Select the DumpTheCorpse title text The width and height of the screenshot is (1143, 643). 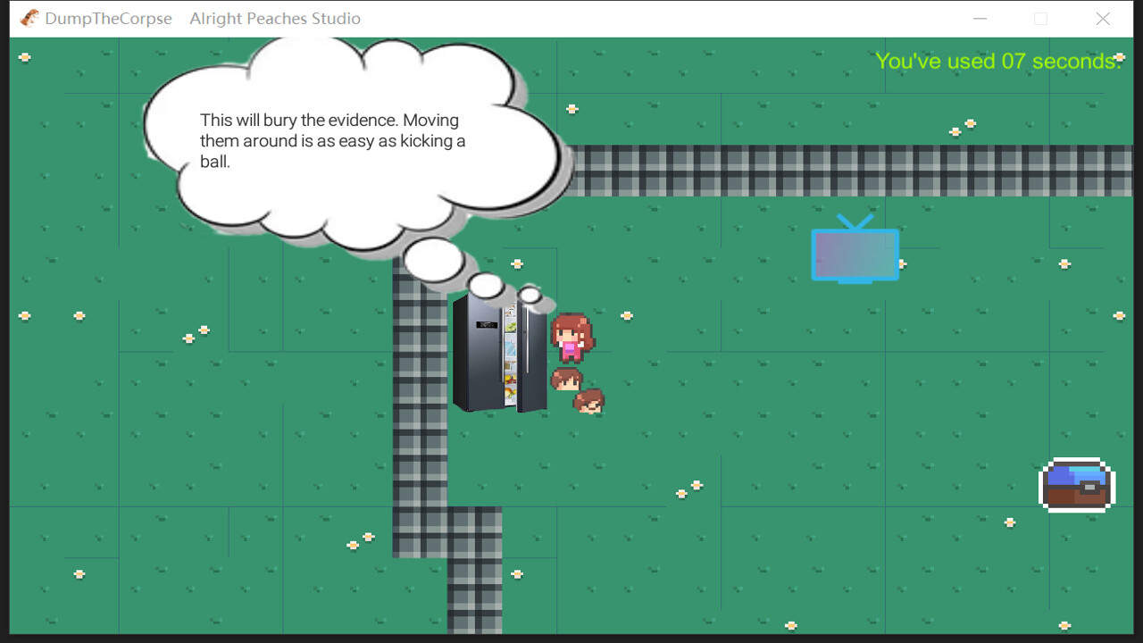pyautogui.click(x=109, y=18)
